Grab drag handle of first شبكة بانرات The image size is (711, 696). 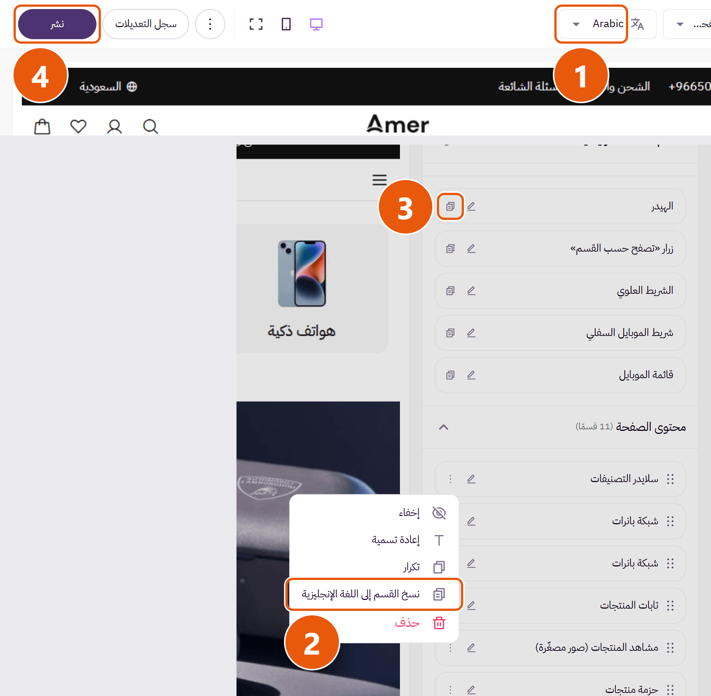(670, 521)
